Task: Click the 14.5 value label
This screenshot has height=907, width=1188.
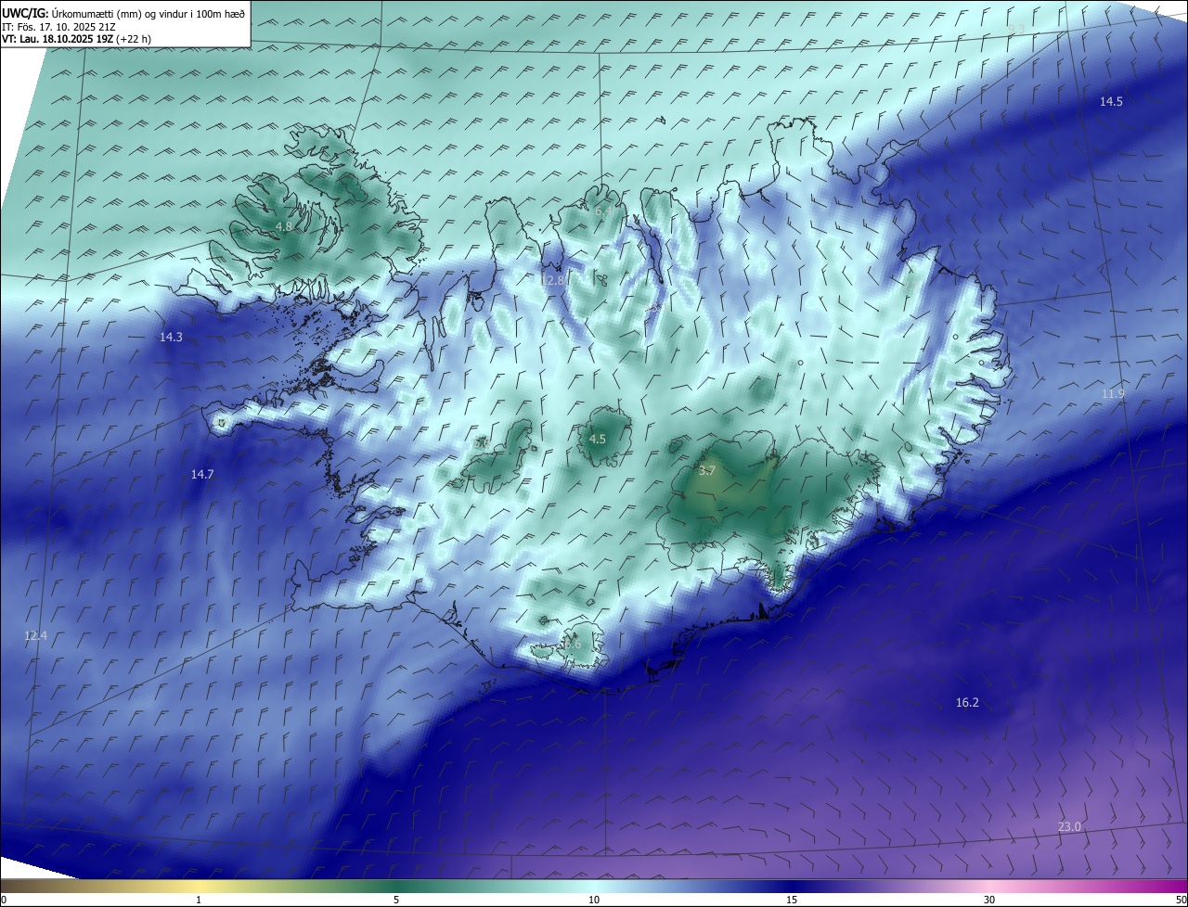Action: point(1111,101)
